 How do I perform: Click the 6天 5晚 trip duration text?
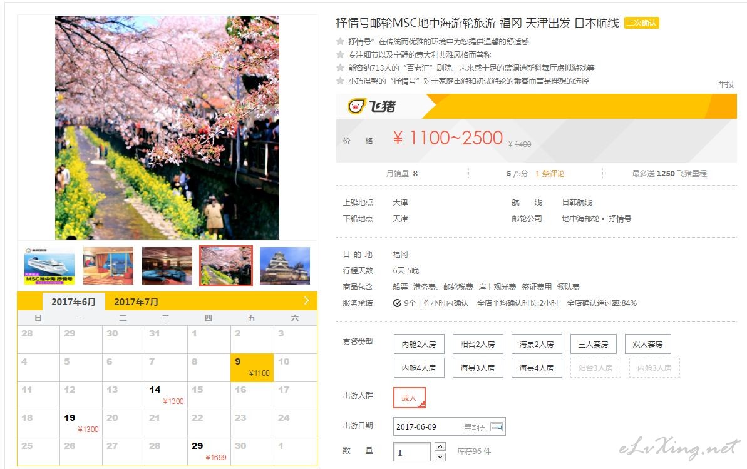(406, 271)
